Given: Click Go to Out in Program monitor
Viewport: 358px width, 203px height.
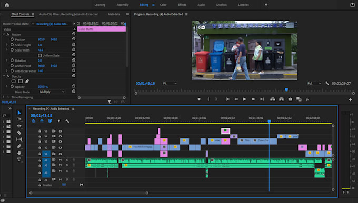Looking at the screenshot, I should 262,99.
